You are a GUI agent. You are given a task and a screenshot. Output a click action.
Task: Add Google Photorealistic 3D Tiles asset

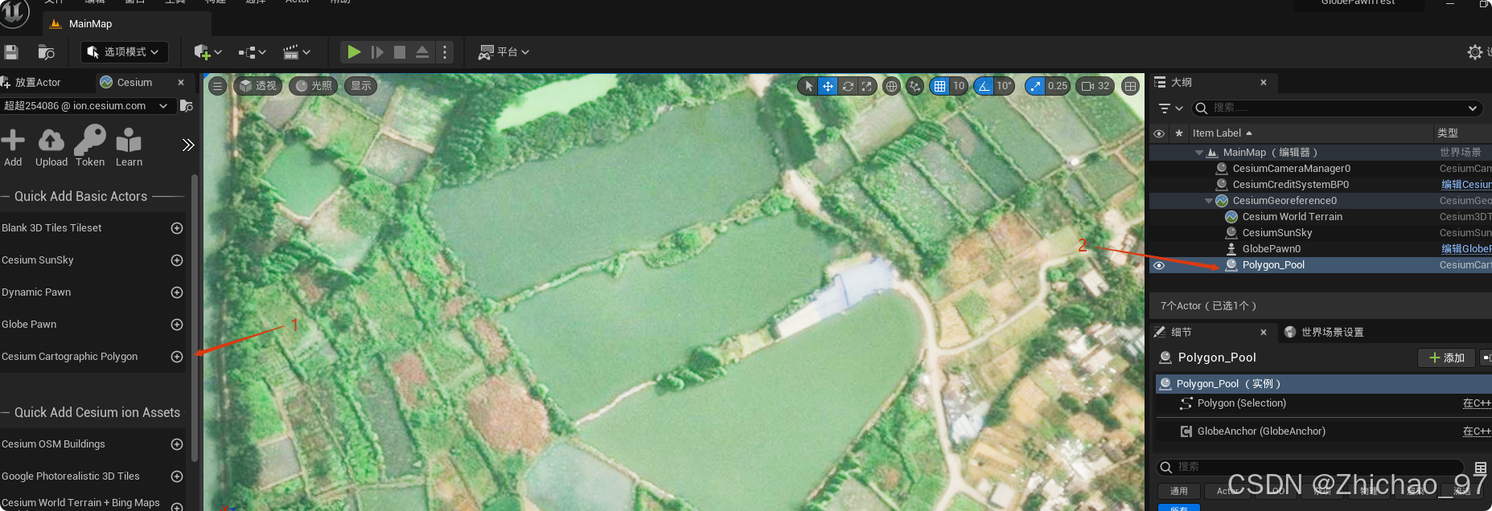[x=177, y=476]
